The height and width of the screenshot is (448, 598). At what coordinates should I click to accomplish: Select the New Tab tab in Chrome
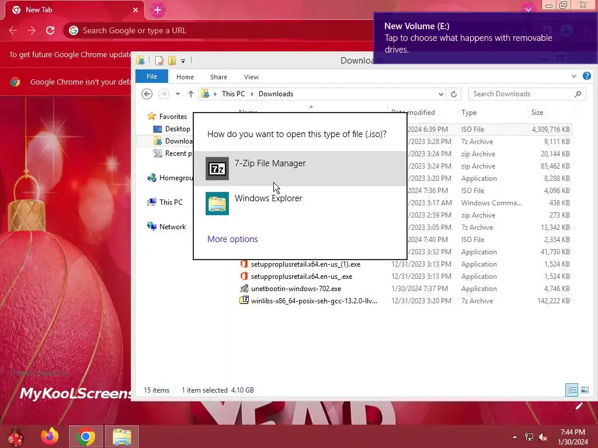pos(74,10)
